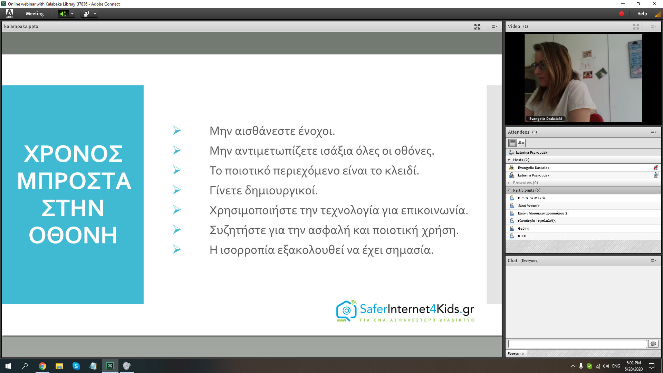The height and width of the screenshot is (373, 663).
Task: Select the Everyone chat tab
Action: [x=516, y=354]
